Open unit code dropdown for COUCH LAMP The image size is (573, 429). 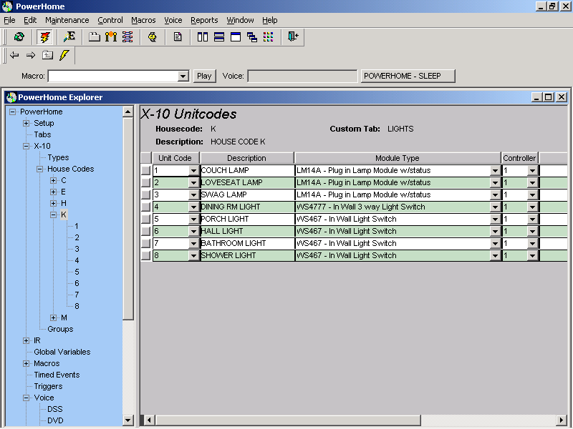coord(193,170)
